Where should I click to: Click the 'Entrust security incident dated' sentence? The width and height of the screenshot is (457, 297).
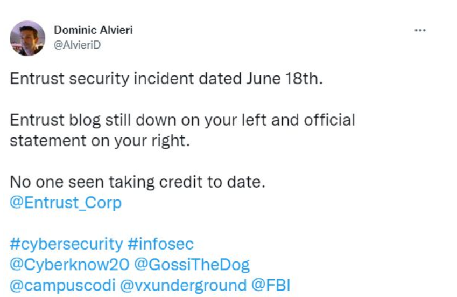(x=166, y=79)
